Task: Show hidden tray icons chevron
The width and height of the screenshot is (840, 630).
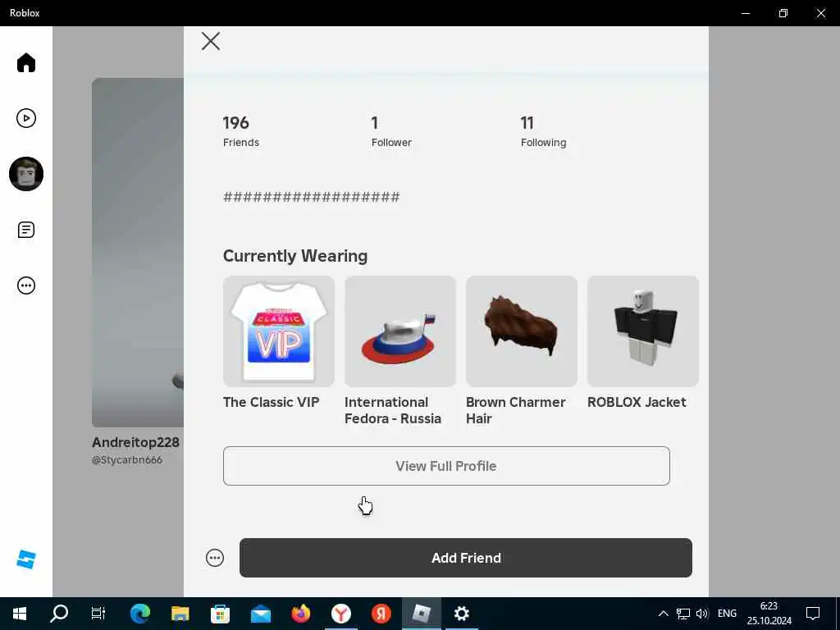Action: (x=663, y=614)
